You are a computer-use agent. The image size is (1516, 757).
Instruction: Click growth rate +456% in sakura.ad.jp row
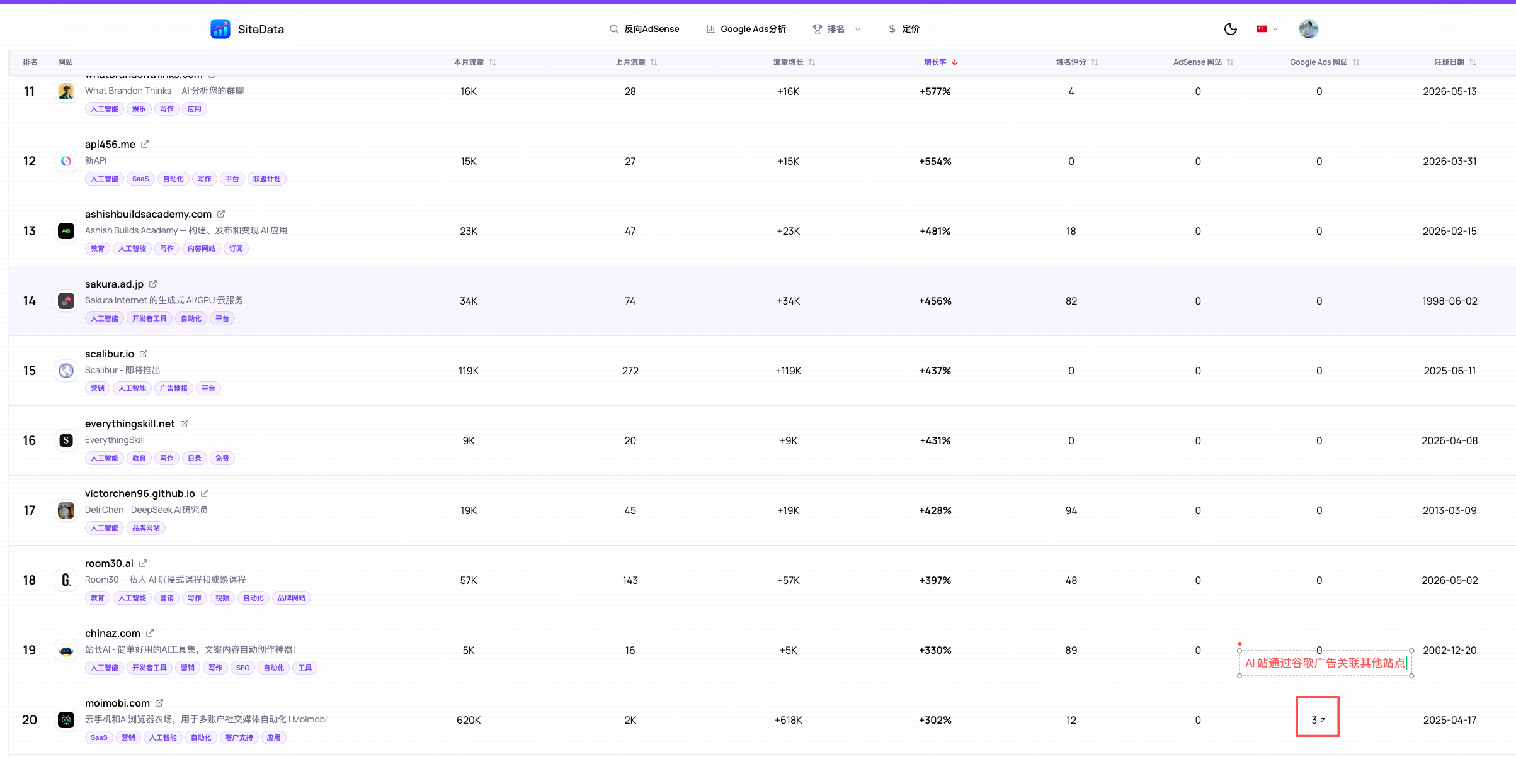(x=935, y=301)
